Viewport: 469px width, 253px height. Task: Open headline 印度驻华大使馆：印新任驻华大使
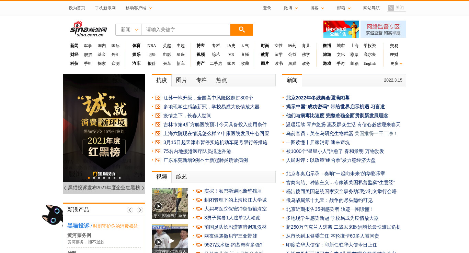click(x=331, y=245)
